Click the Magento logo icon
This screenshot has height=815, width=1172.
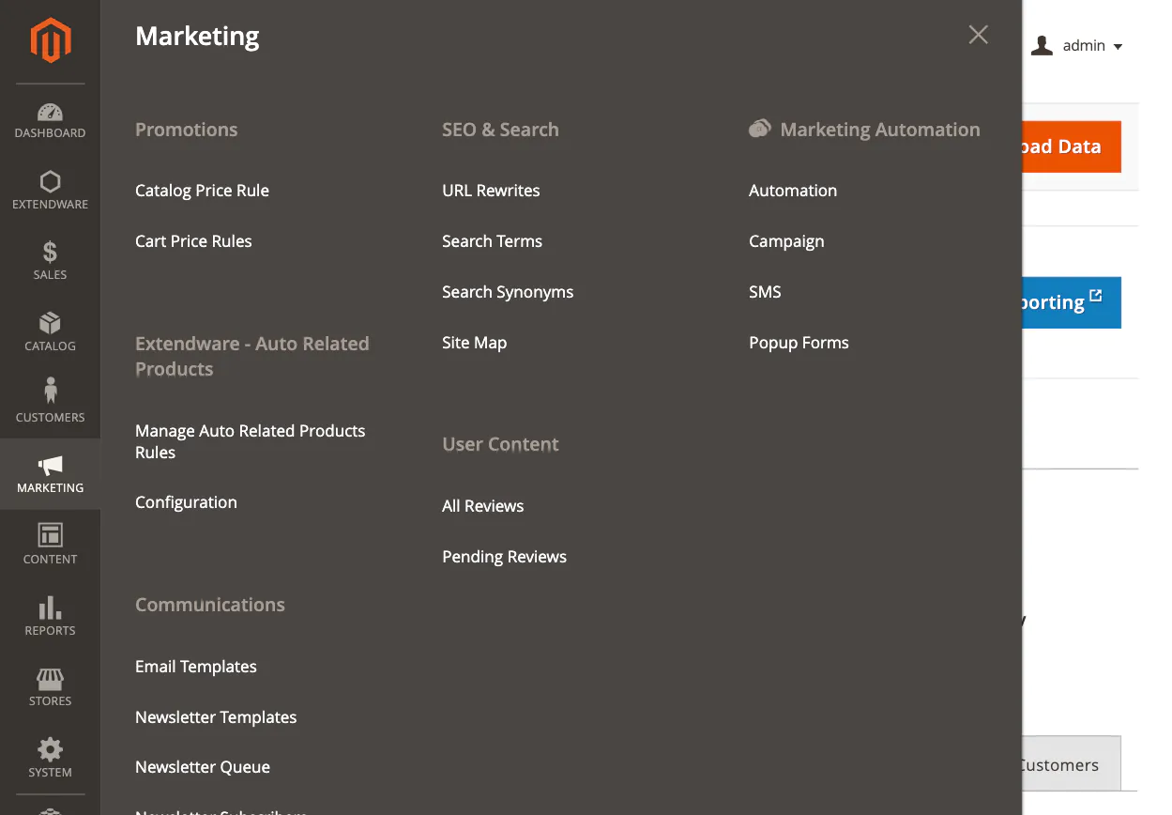(x=51, y=40)
